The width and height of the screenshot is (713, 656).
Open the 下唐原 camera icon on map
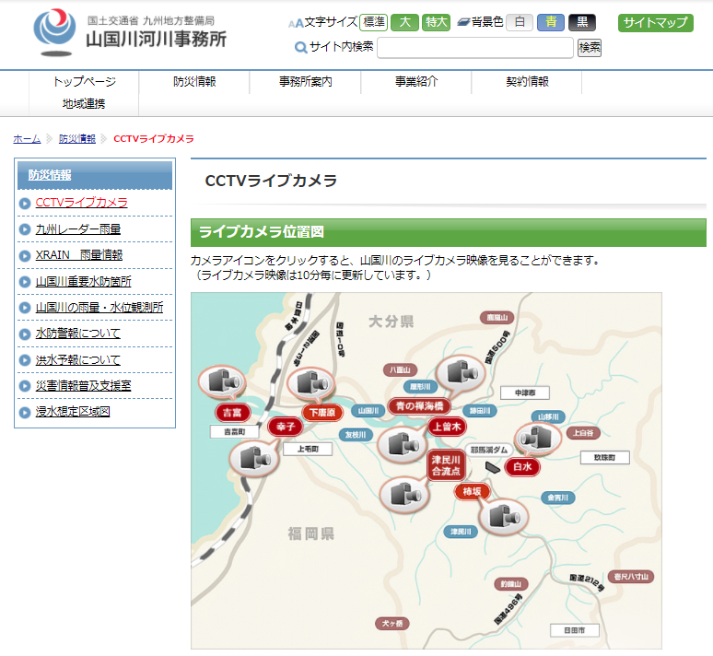[311, 383]
